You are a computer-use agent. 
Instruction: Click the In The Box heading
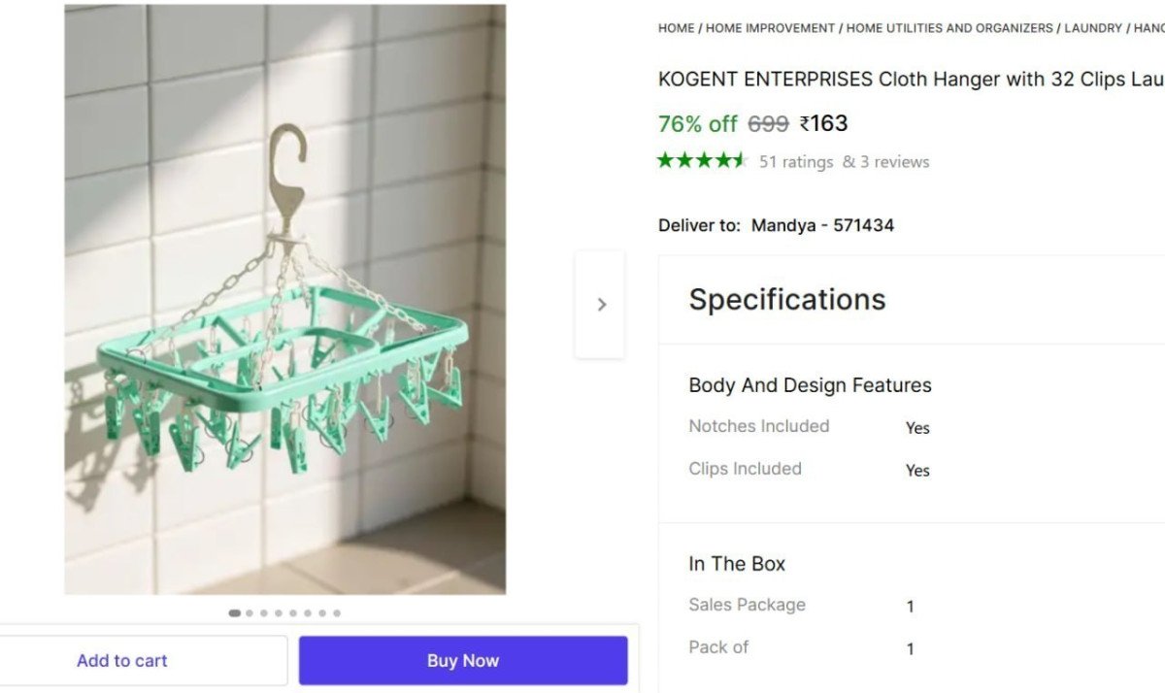coord(737,564)
